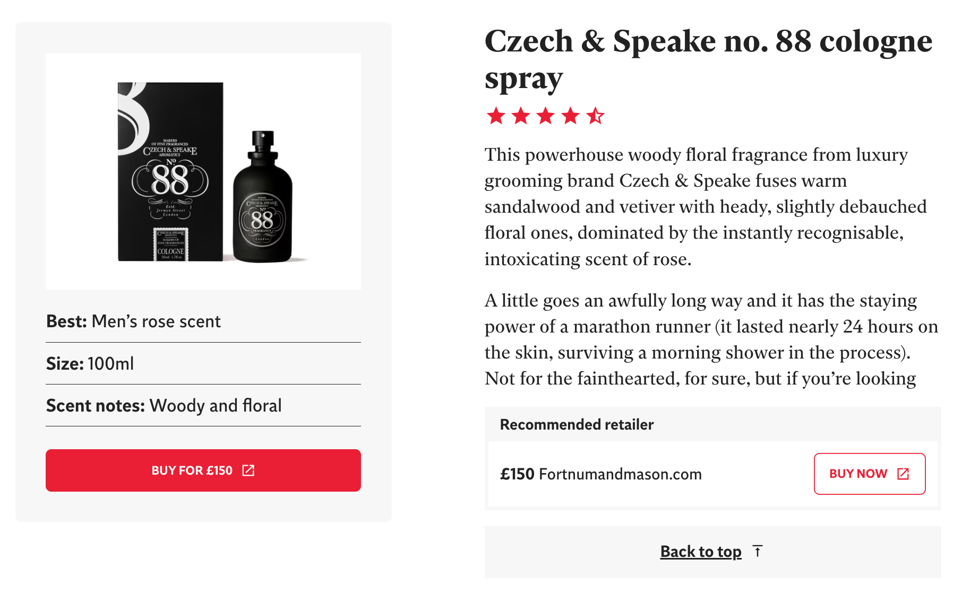Click the Fortnumandmason.com retailer name

coord(620,474)
